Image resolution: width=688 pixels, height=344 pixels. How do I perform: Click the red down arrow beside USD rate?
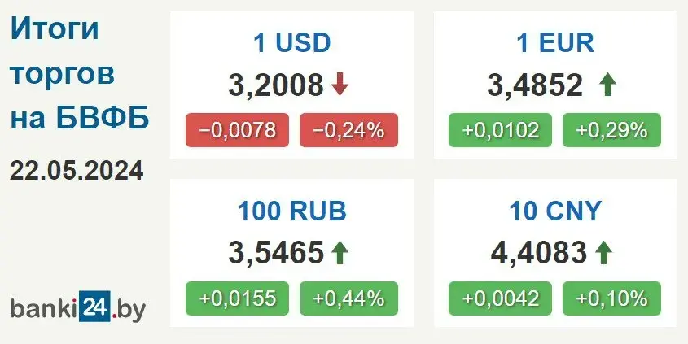340,85
